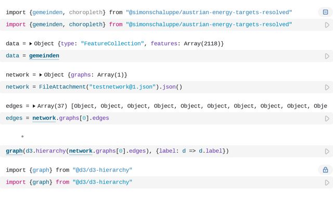Click the gemeinden reference in data cell
333x208 pixels.
pos(44,56)
